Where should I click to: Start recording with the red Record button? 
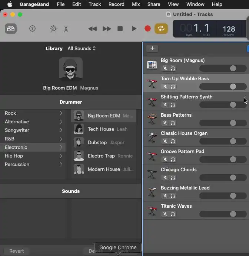click(147, 29)
